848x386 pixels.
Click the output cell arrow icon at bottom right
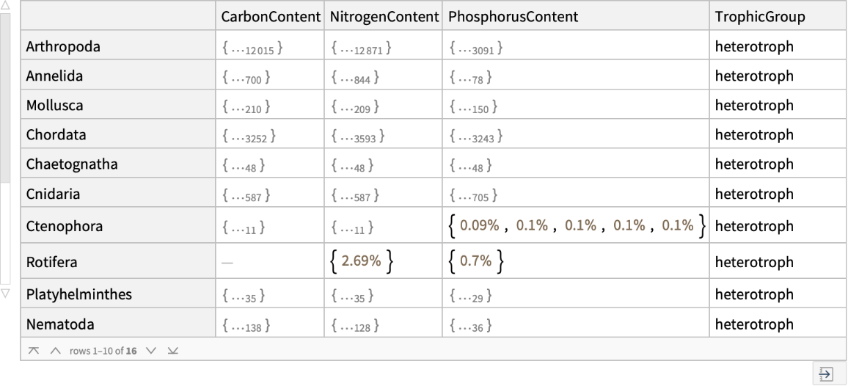pos(825,374)
